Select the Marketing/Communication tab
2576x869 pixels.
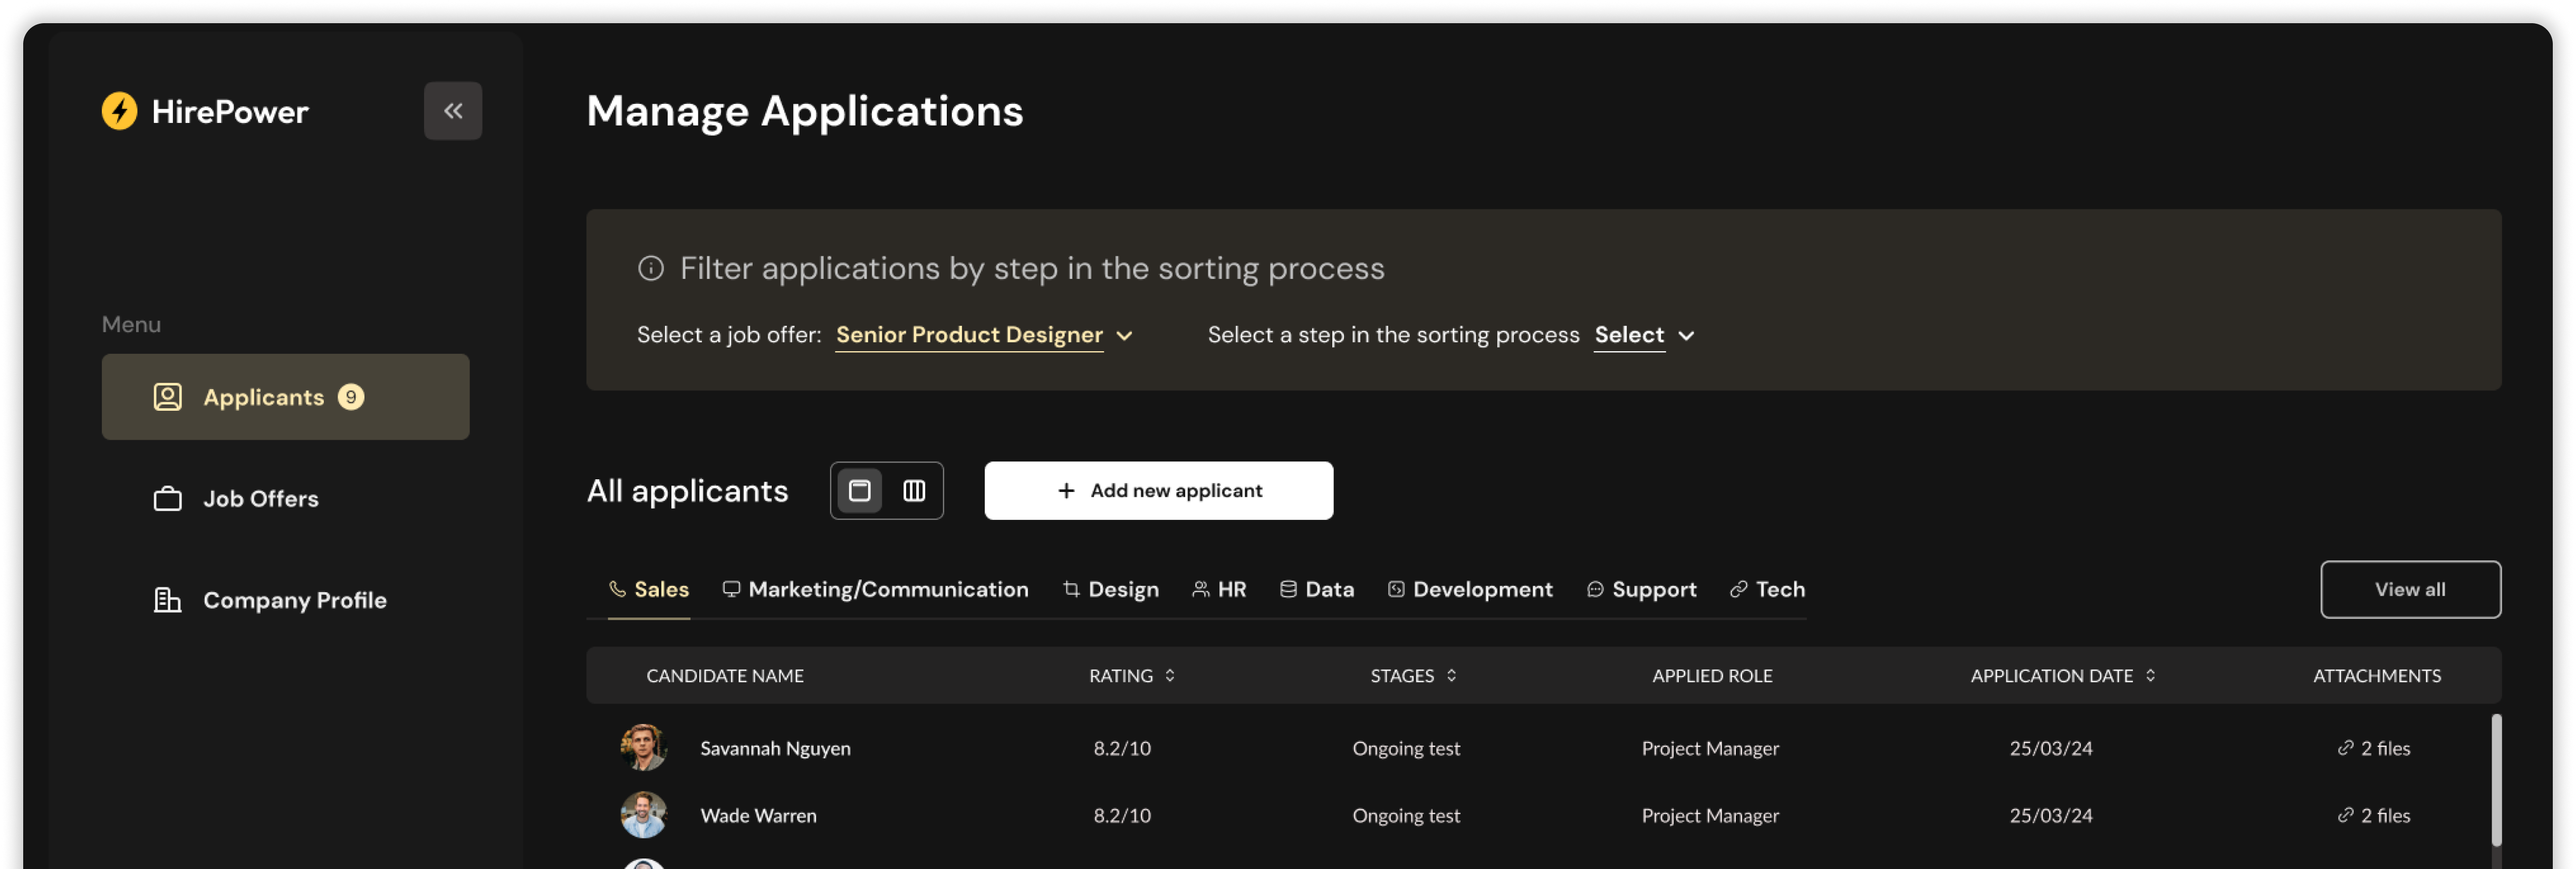[x=875, y=589]
